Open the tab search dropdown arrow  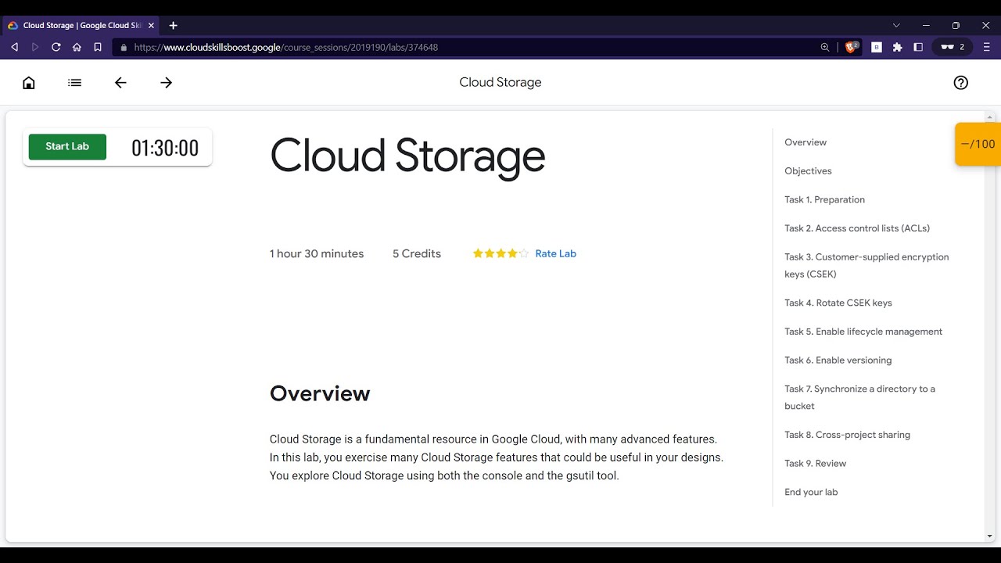pos(896,25)
